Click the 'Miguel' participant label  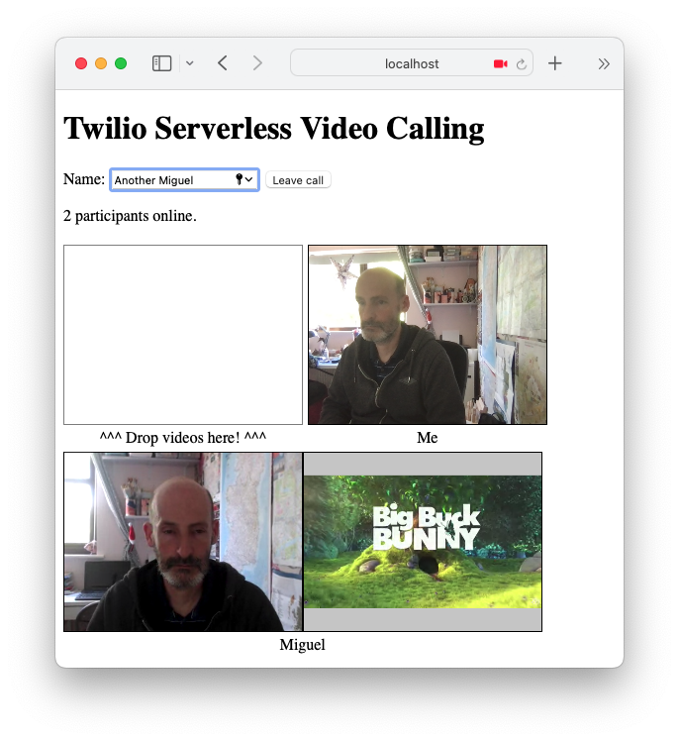pyautogui.click(x=302, y=645)
